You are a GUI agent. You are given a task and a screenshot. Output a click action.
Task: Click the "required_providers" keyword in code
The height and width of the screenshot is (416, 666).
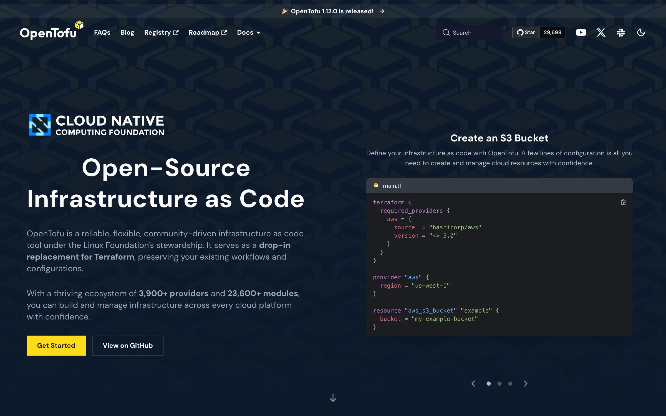(x=411, y=211)
